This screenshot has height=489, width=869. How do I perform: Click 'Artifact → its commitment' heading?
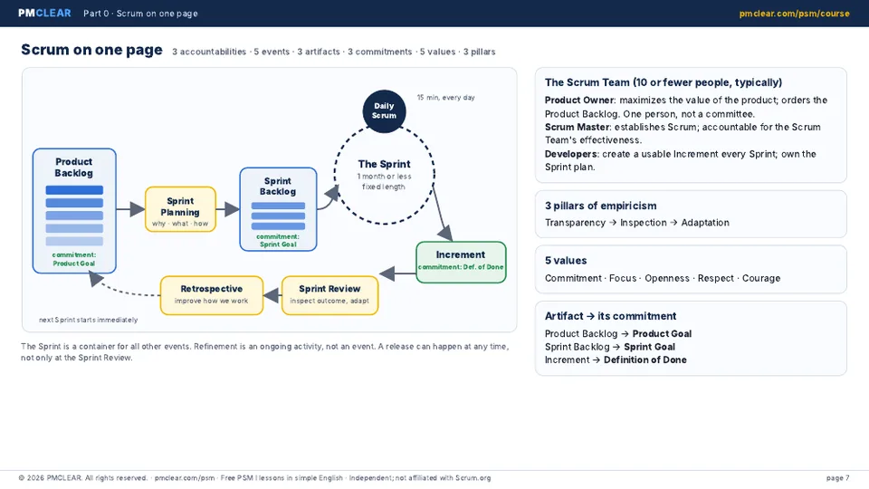click(610, 316)
